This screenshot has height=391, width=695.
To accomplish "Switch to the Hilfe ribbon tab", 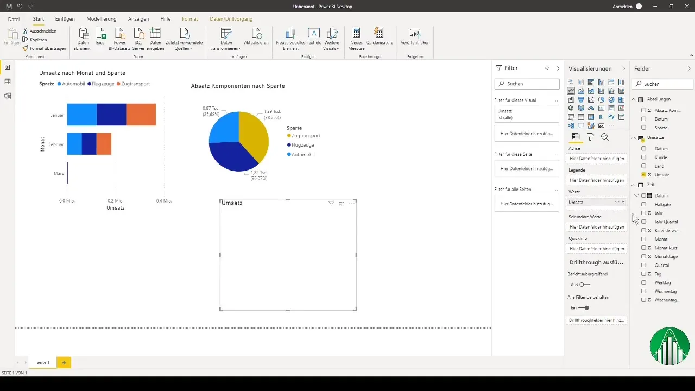I will tap(166, 19).
